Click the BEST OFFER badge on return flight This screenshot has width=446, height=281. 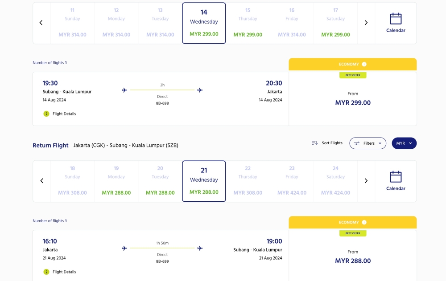coord(352,233)
